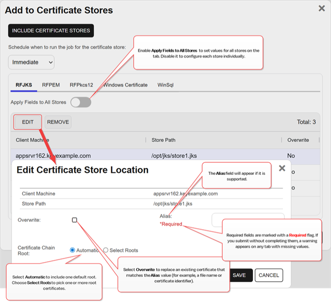Sort by Client Machine column header

[32, 140]
